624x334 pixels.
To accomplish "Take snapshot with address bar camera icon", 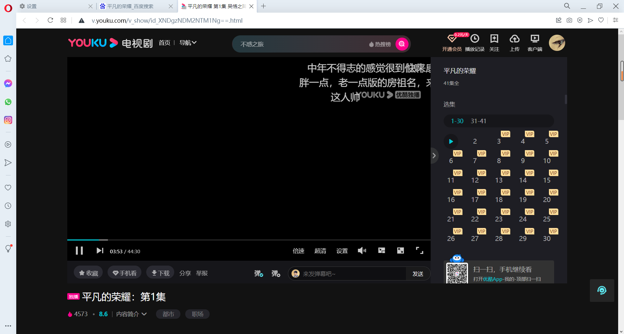I will click(x=569, y=20).
